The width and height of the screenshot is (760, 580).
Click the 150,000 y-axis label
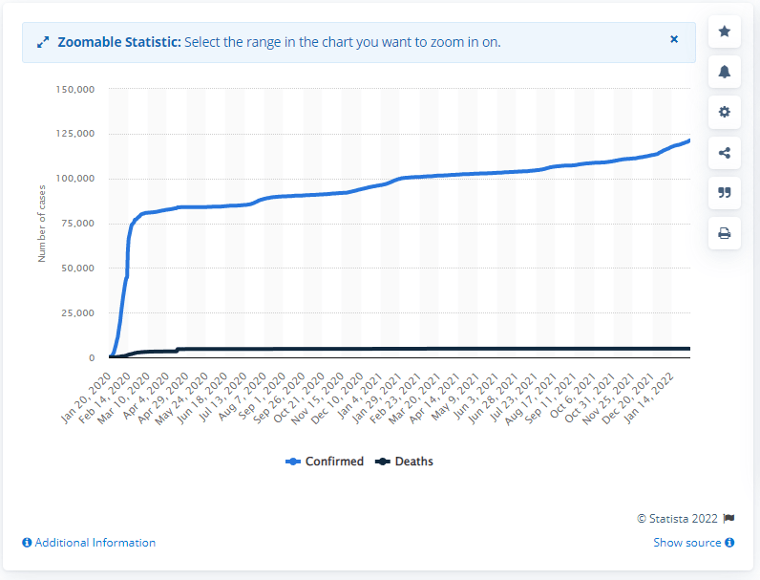pyautogui.click(x=75, y=89)
